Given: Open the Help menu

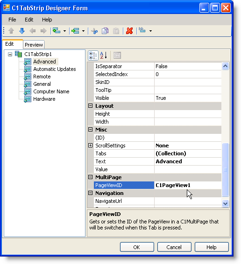Looking at the screenshot, I should pyautogui.click(x=47, y=20).
